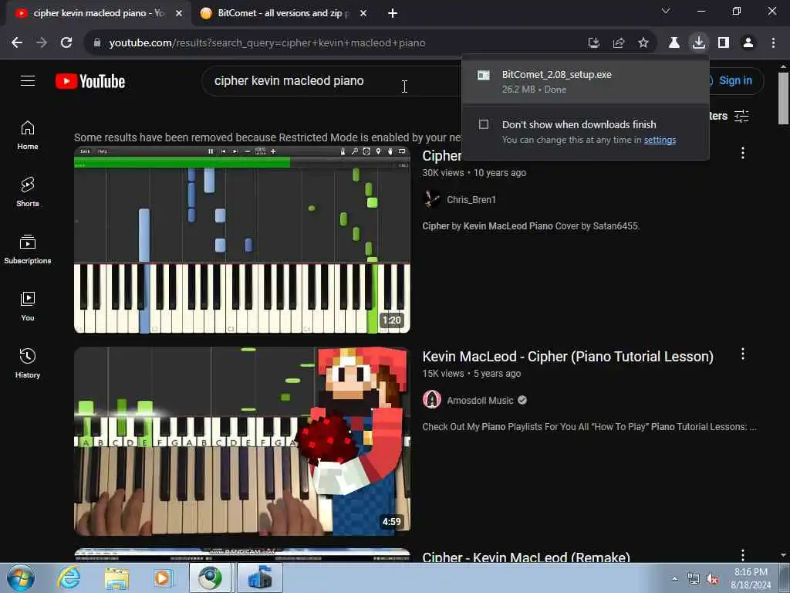Click the muted volume tray icon
The image size is (790, 593).
[x=712, y=579]
